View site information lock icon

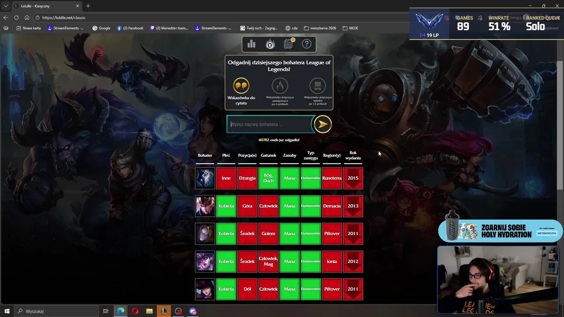tap(37, 18)
